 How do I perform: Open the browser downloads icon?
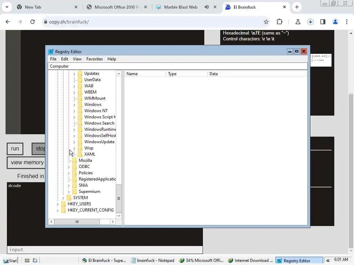point(310,22)
